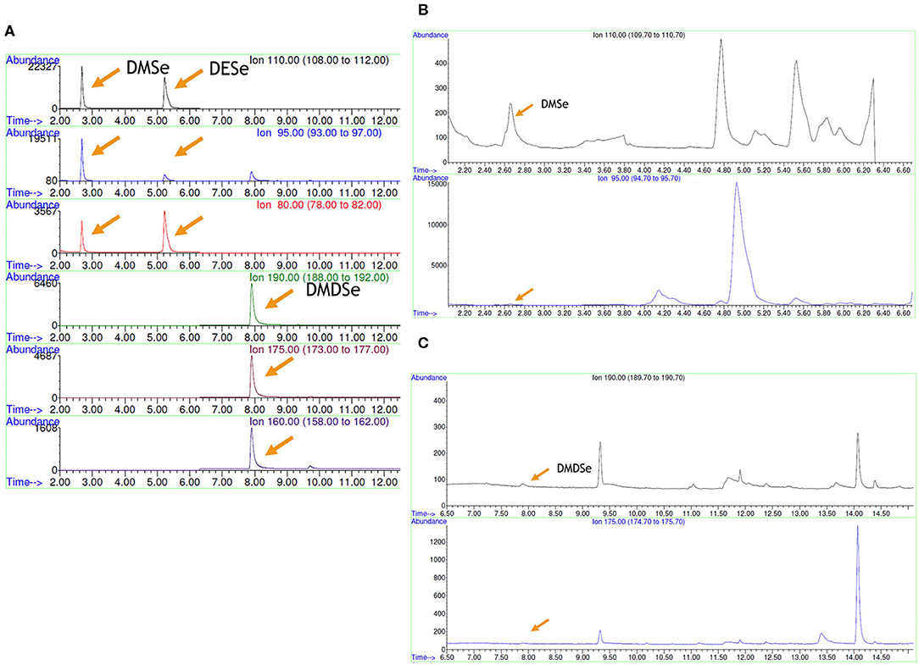The height and width of the screenshot is (665, 919).
Task: Click the 15000 y-axis tick in panel B
Action: [439, 184]
